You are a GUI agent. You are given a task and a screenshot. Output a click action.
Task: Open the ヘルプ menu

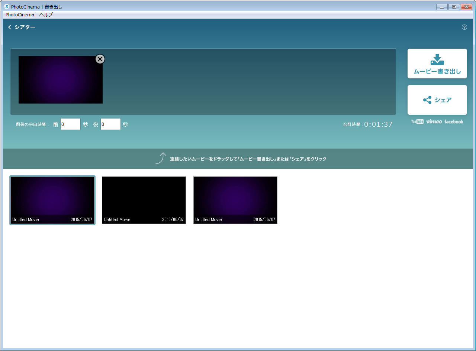(x=46, y=15)
